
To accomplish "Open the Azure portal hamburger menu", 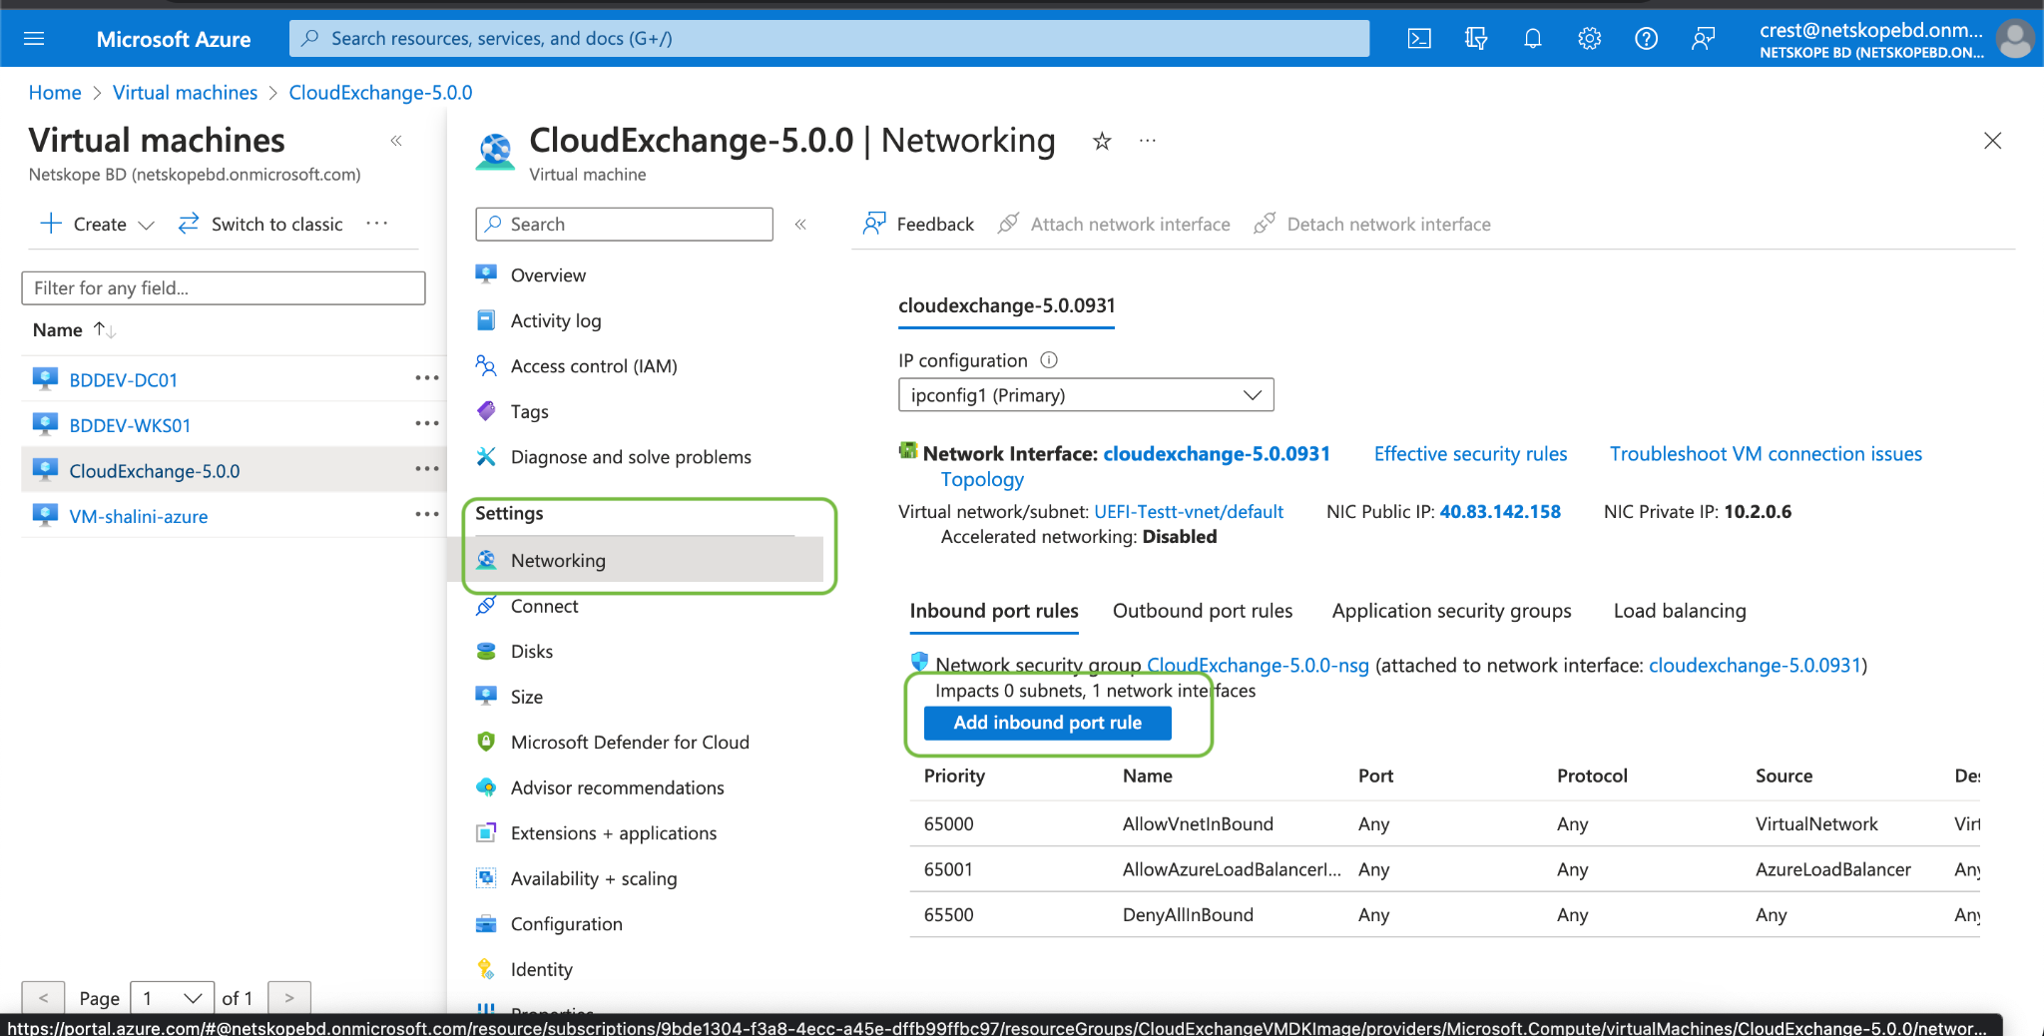I will click(34, 39).
